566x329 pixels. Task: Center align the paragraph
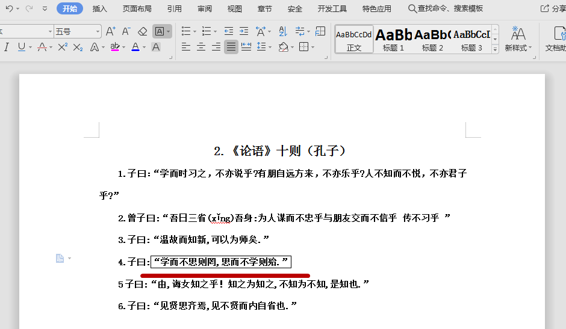[x=201, y=47]
